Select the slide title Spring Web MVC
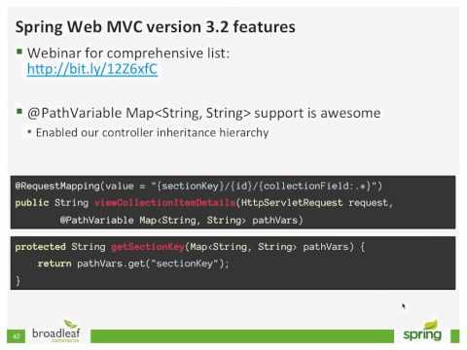The image size is (467, 350). click(156, 26)
